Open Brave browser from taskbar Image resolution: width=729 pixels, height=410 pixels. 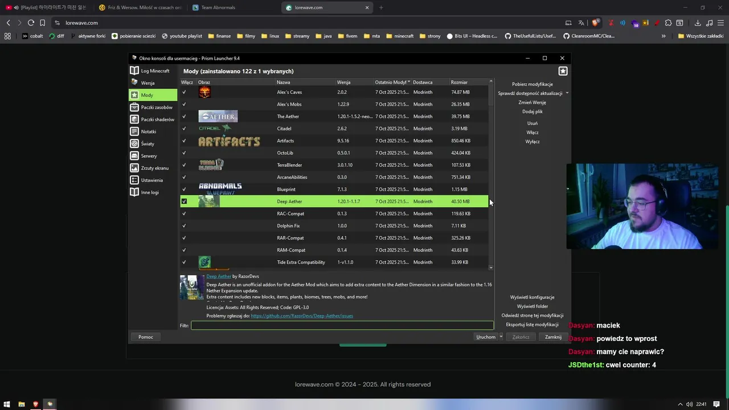pyautogui.click(x=35, y=404)
